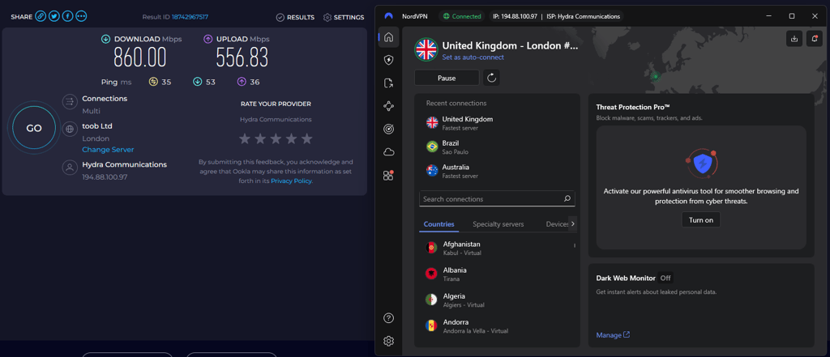
Task: Rate provider with first star
Action: [x=245, y=139]
